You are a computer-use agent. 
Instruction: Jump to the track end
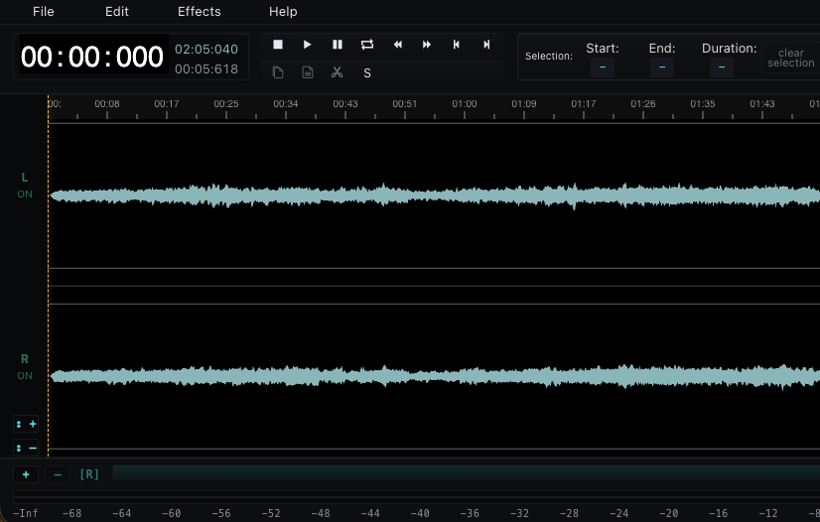[x=486, y=45]
